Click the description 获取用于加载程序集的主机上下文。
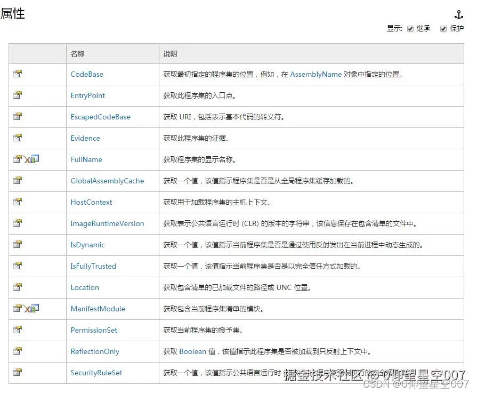Viewport: 477px width, 394px height. click(x=217, y=202)
